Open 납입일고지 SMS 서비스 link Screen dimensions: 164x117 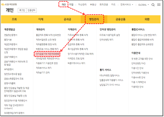(110, 85)
